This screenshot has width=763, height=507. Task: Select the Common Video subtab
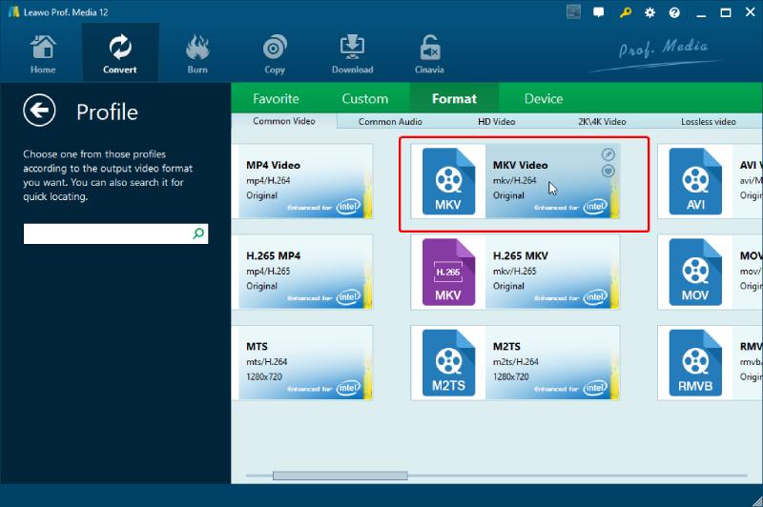284,121
